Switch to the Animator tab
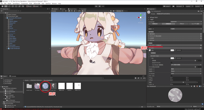This screenshot has width=204, height=110. point(83,9)
